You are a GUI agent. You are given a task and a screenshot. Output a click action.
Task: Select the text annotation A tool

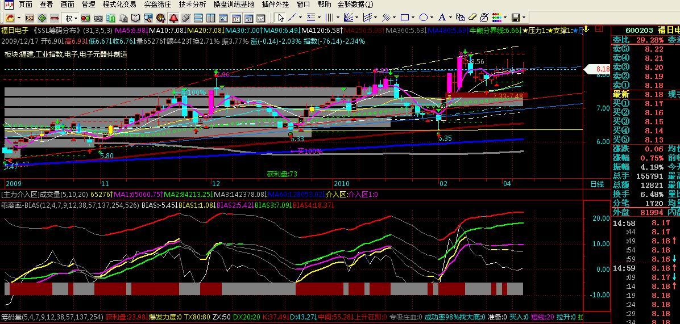tap(442, 18)
